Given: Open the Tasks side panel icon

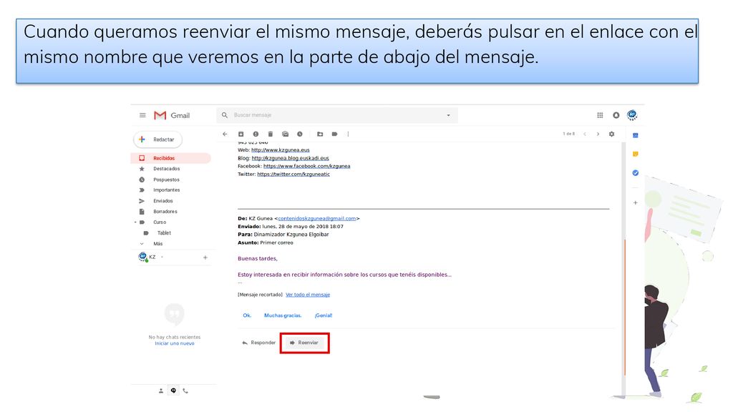Looking at the screenshot, I should pyautogui.click(x=636, y=173).
